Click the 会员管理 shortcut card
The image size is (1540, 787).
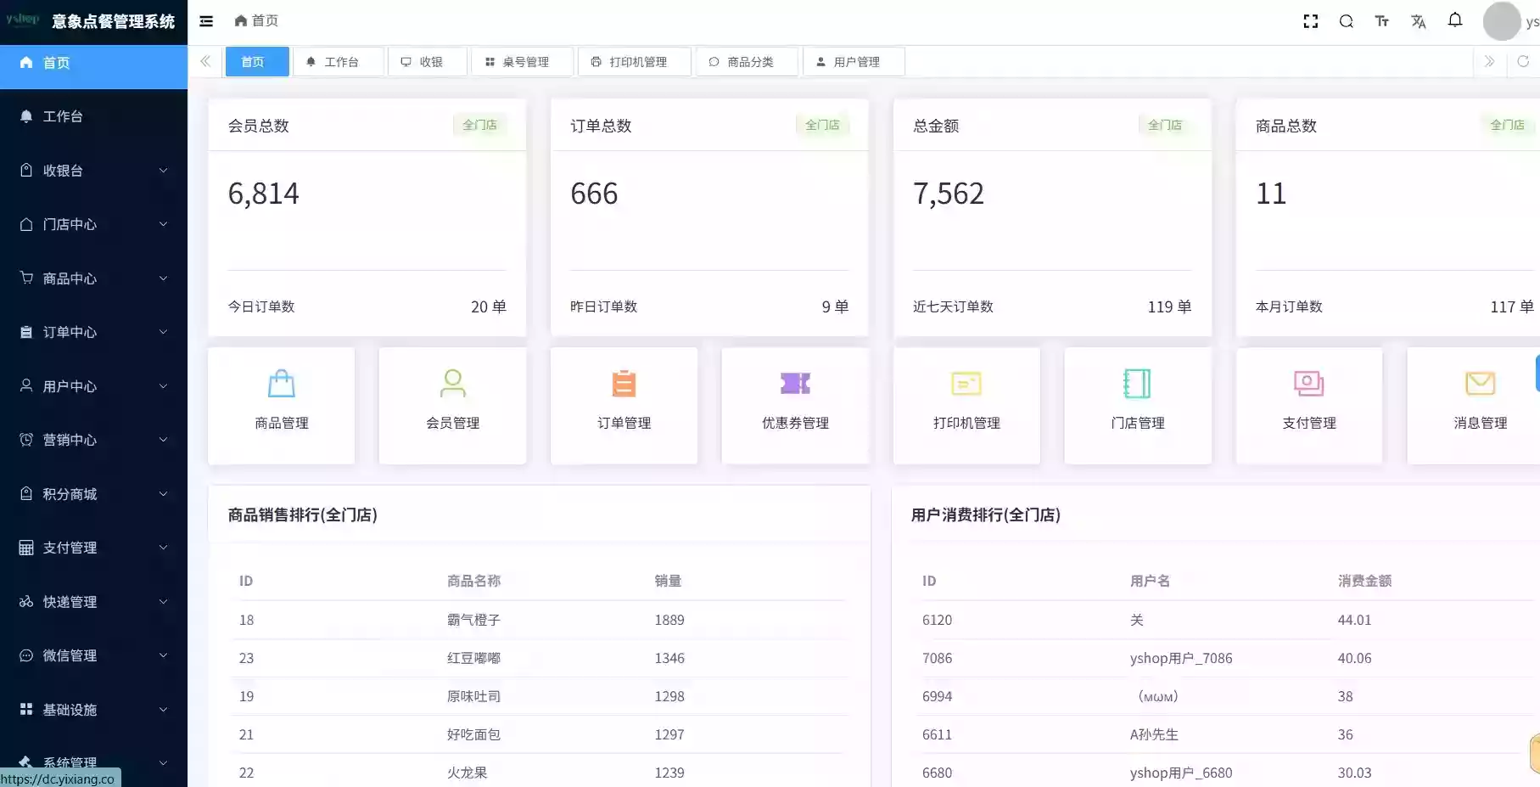click(x=452, y=405)
